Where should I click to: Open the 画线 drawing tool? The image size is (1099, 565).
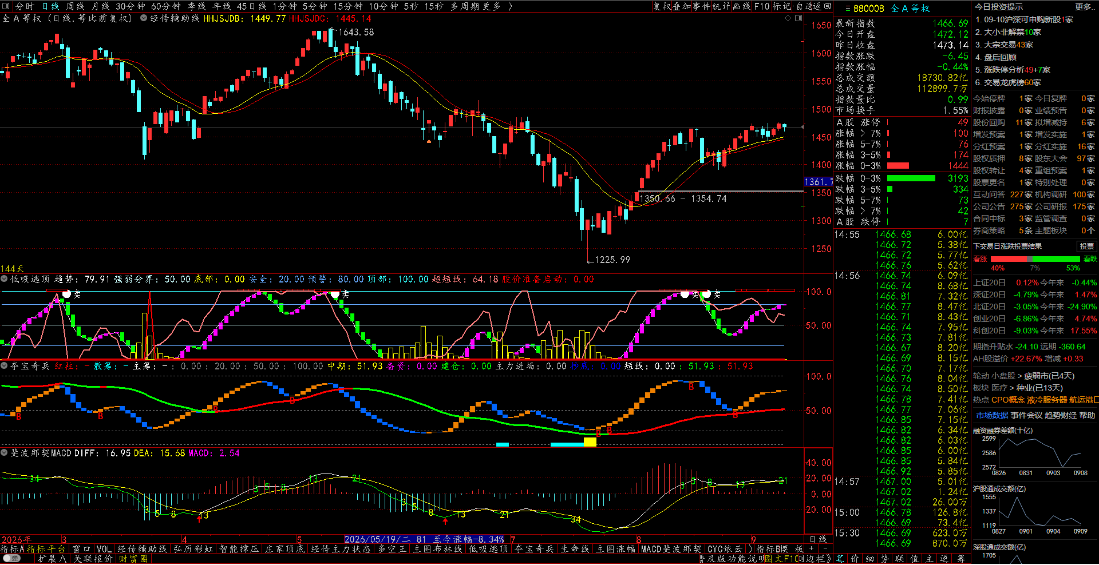coord(742,6)
